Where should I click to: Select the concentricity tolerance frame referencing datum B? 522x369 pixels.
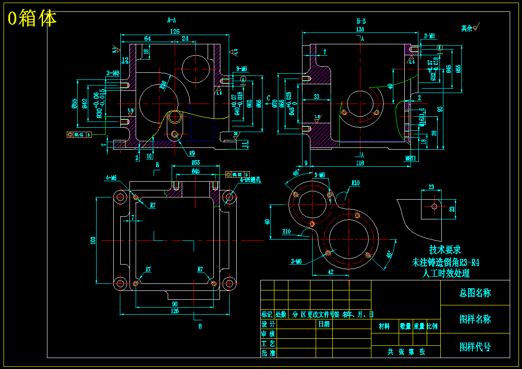[x=238, y=174]
